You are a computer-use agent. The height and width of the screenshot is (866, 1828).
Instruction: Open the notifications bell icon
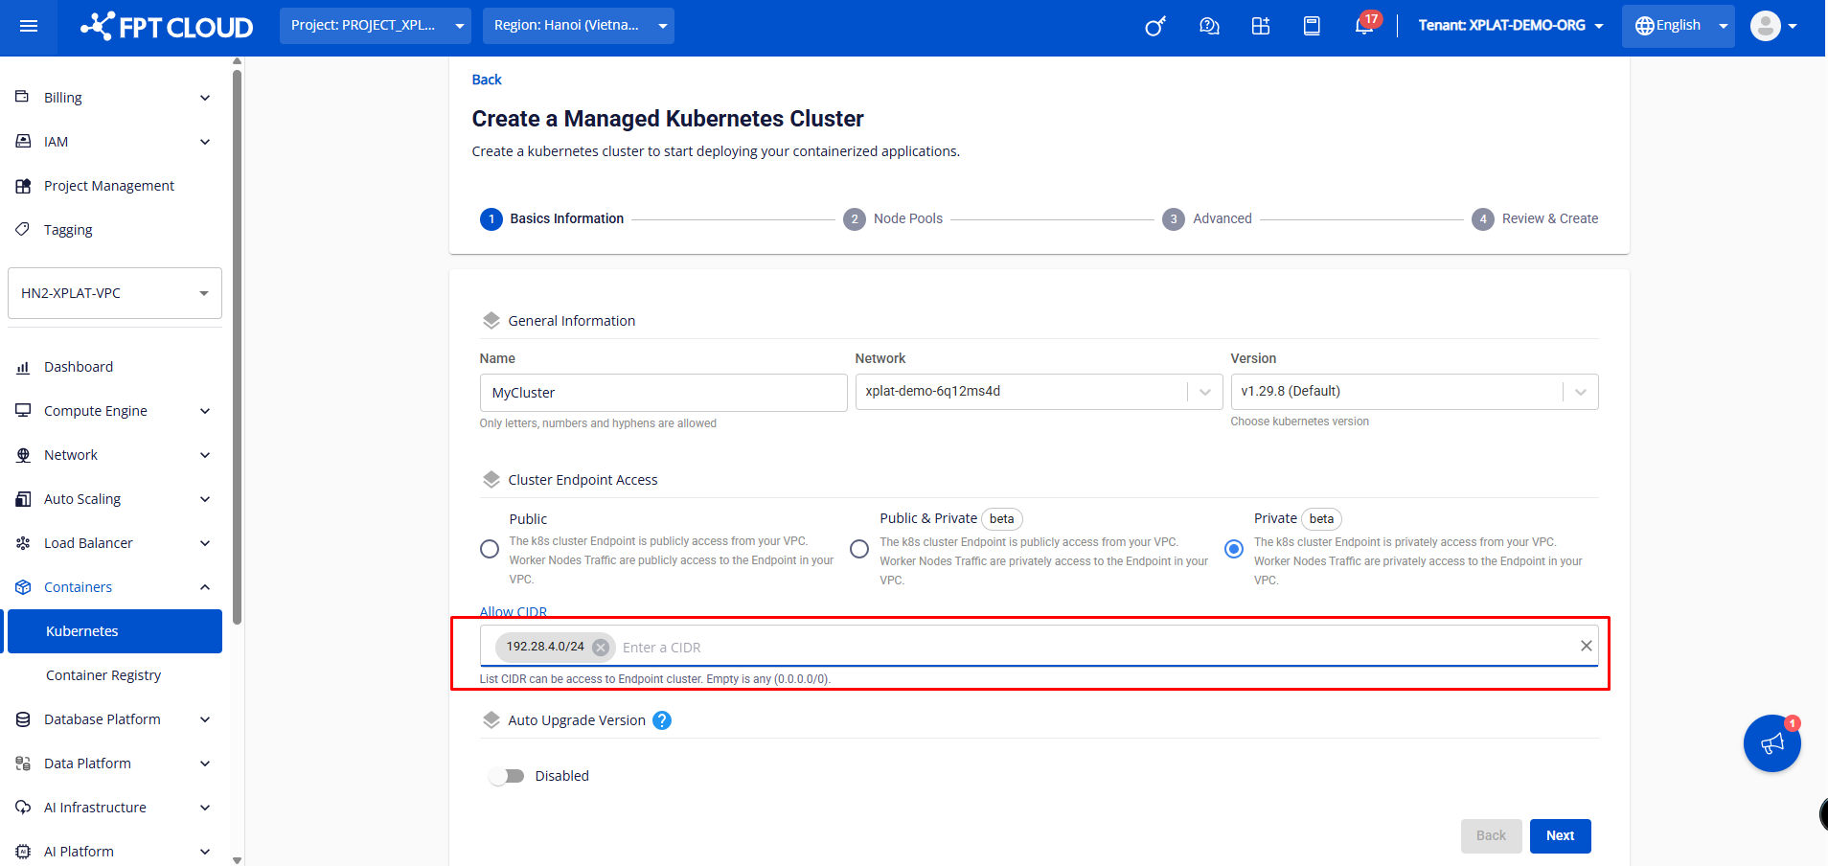(1363, 26)
